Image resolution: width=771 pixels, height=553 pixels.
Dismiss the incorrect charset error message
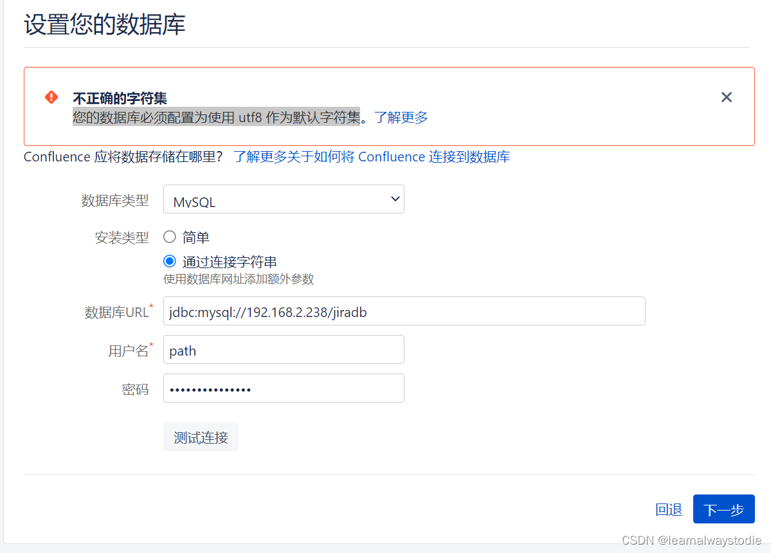[x=726, y=97]
